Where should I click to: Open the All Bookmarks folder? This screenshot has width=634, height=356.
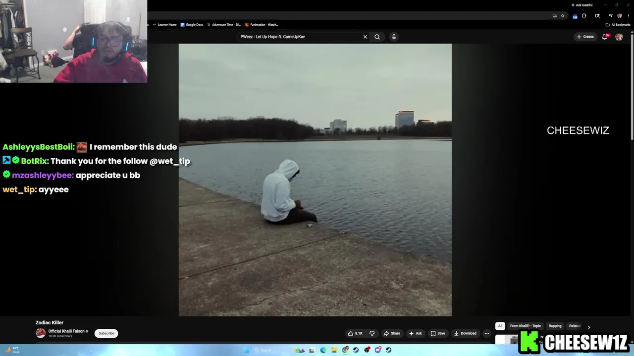(x=618, y=25)
